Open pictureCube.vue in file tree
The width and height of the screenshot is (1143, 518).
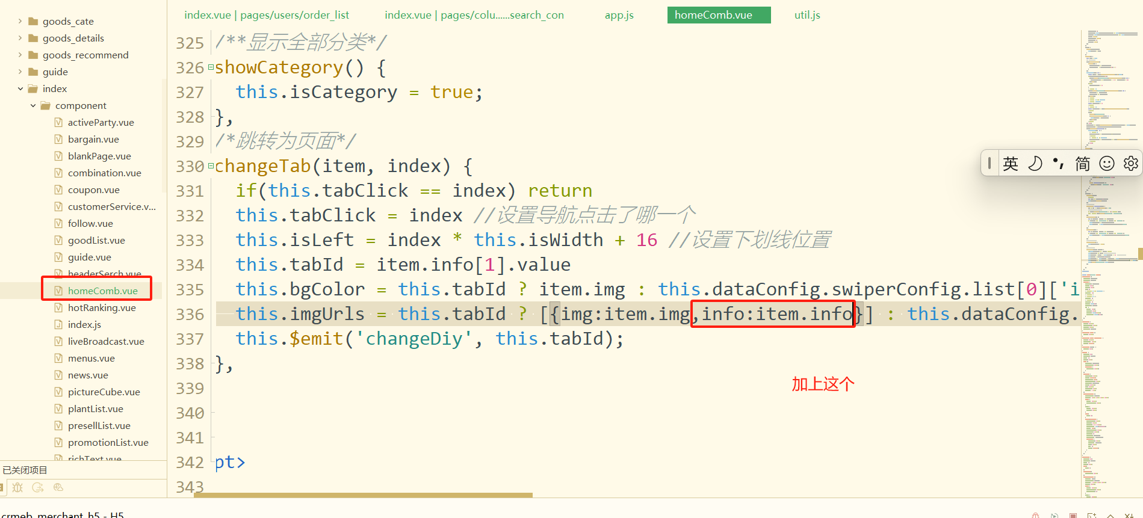click(x=104, y=392)
